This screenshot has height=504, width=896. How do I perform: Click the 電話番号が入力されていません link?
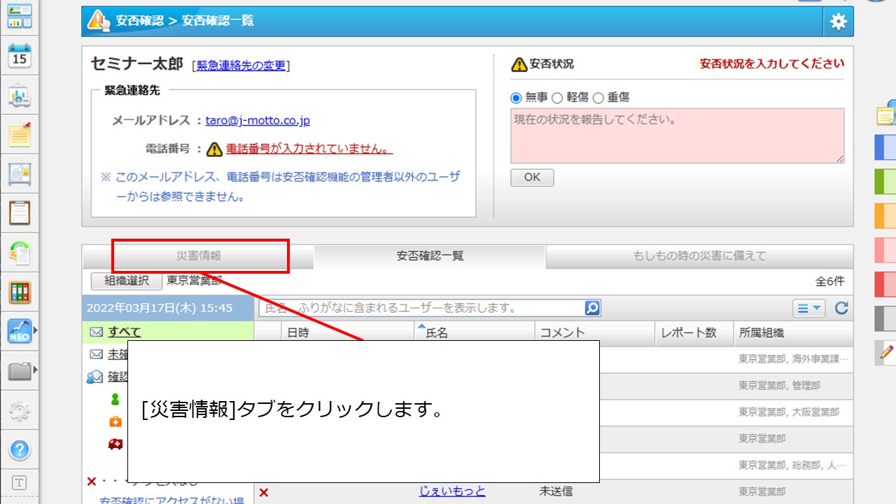(309, 149)
